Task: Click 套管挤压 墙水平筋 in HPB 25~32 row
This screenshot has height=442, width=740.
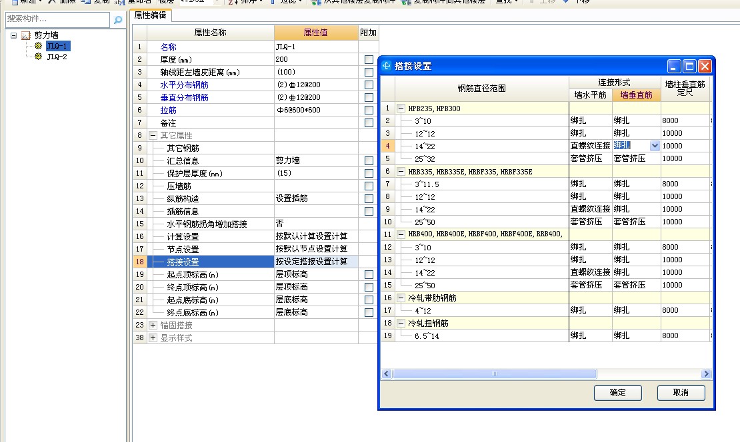Action: pos(591,159)
